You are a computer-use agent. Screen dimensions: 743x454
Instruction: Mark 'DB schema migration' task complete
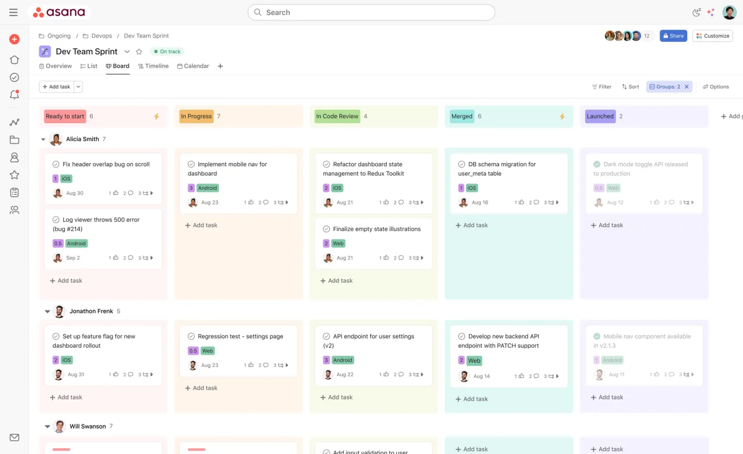click(x=461, y=164)
